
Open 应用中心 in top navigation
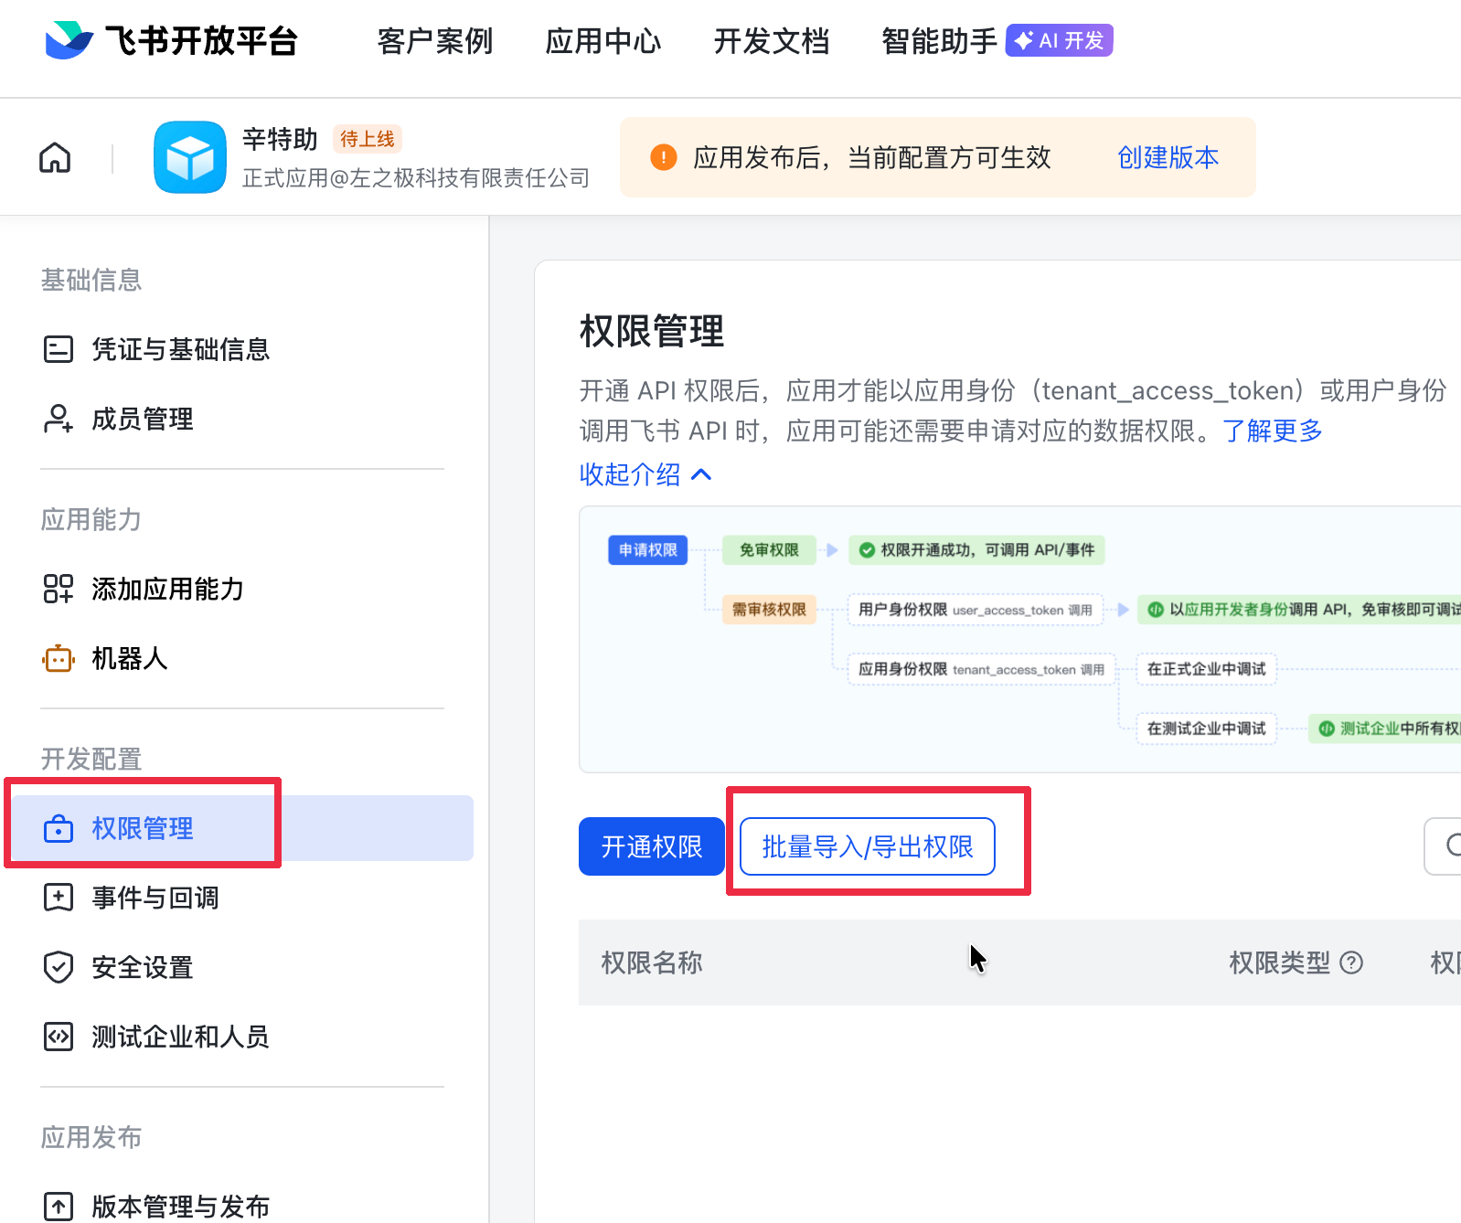tap(603, 41)
